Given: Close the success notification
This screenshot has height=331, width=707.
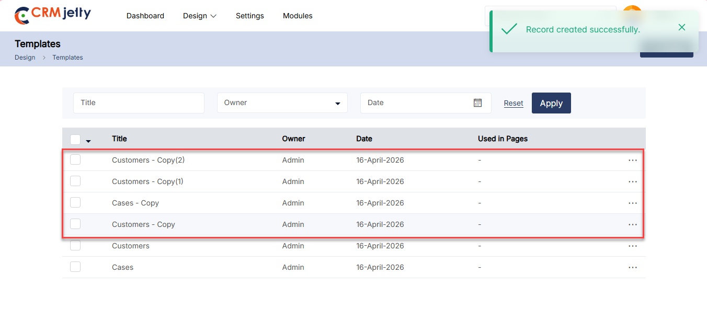Looking at the screenshot, I should (x=681, y=27).
